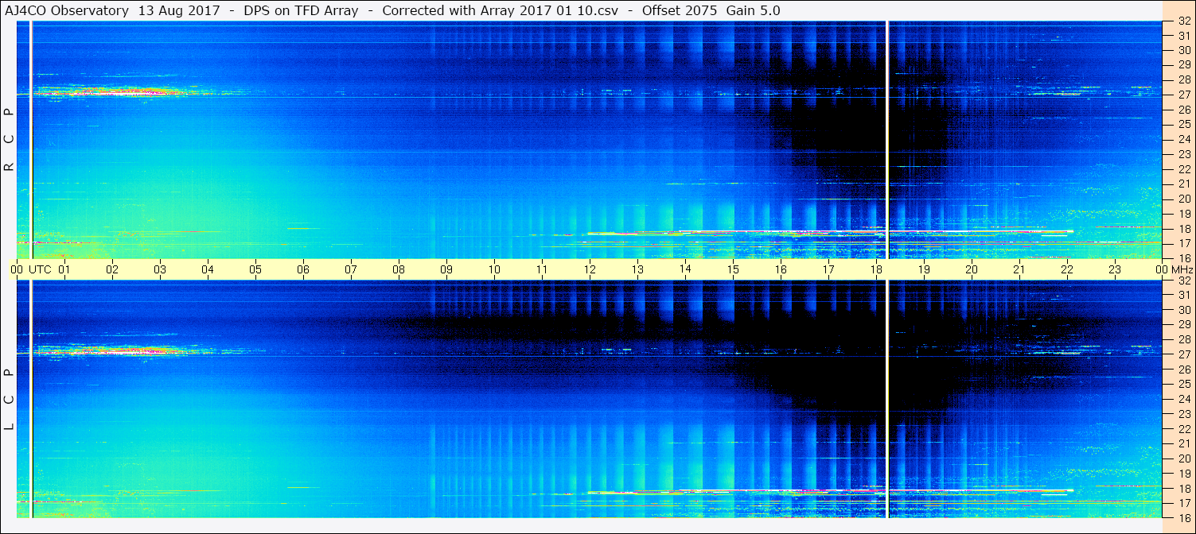Select hour 07 on the time axis
This screenshot has width=1196, height=534.
[351, 269]
